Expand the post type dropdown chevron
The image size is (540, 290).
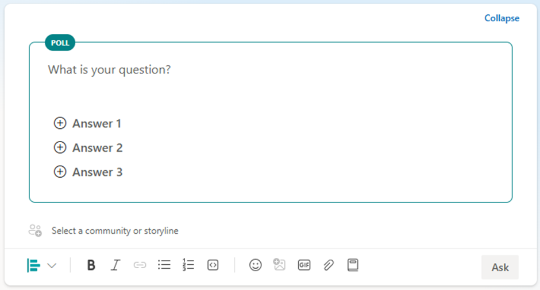[x=52, y=265]
